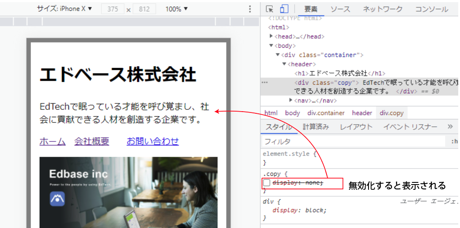Screen dimensions: 460x228
Task: Collapse the header element node
Action: [x=284, y=64]
